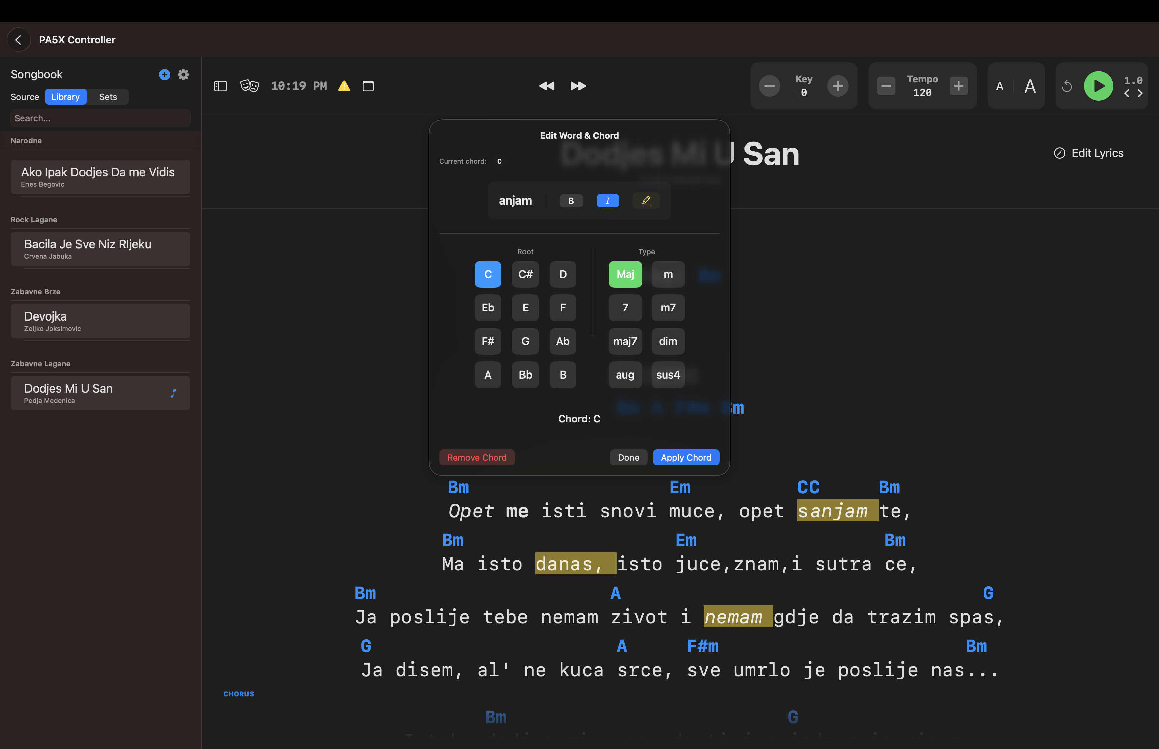This screenshot has width=1159, height=749.
Task: Decrease the Tempo value
Action: click(x=886, y=86)
